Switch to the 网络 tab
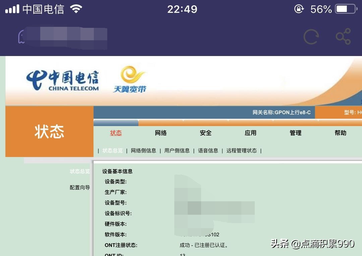The width and height of the screenshot is (362, 256). [x=161, y=133]
